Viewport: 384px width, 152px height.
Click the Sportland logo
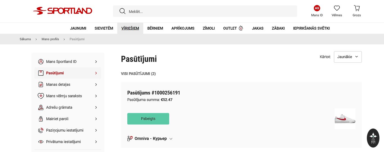coord(63,11)
